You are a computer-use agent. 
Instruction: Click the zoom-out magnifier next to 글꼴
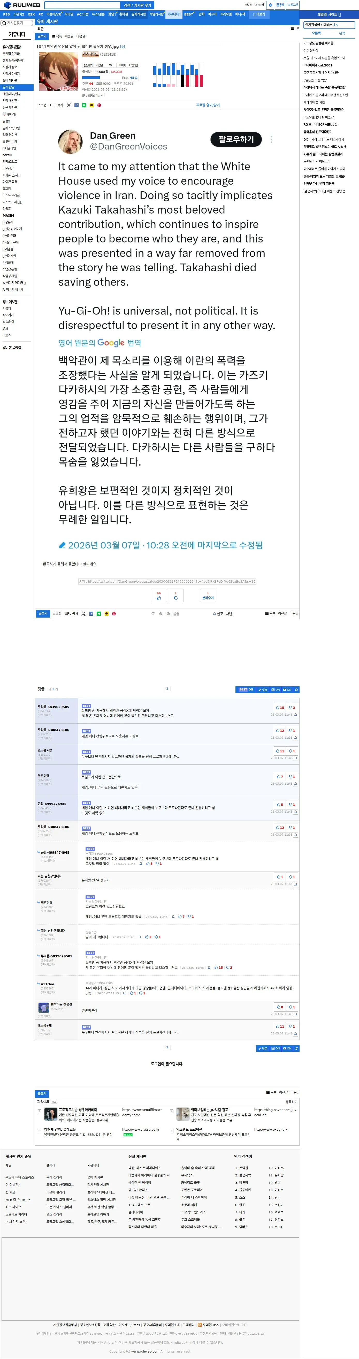(169, 614)
